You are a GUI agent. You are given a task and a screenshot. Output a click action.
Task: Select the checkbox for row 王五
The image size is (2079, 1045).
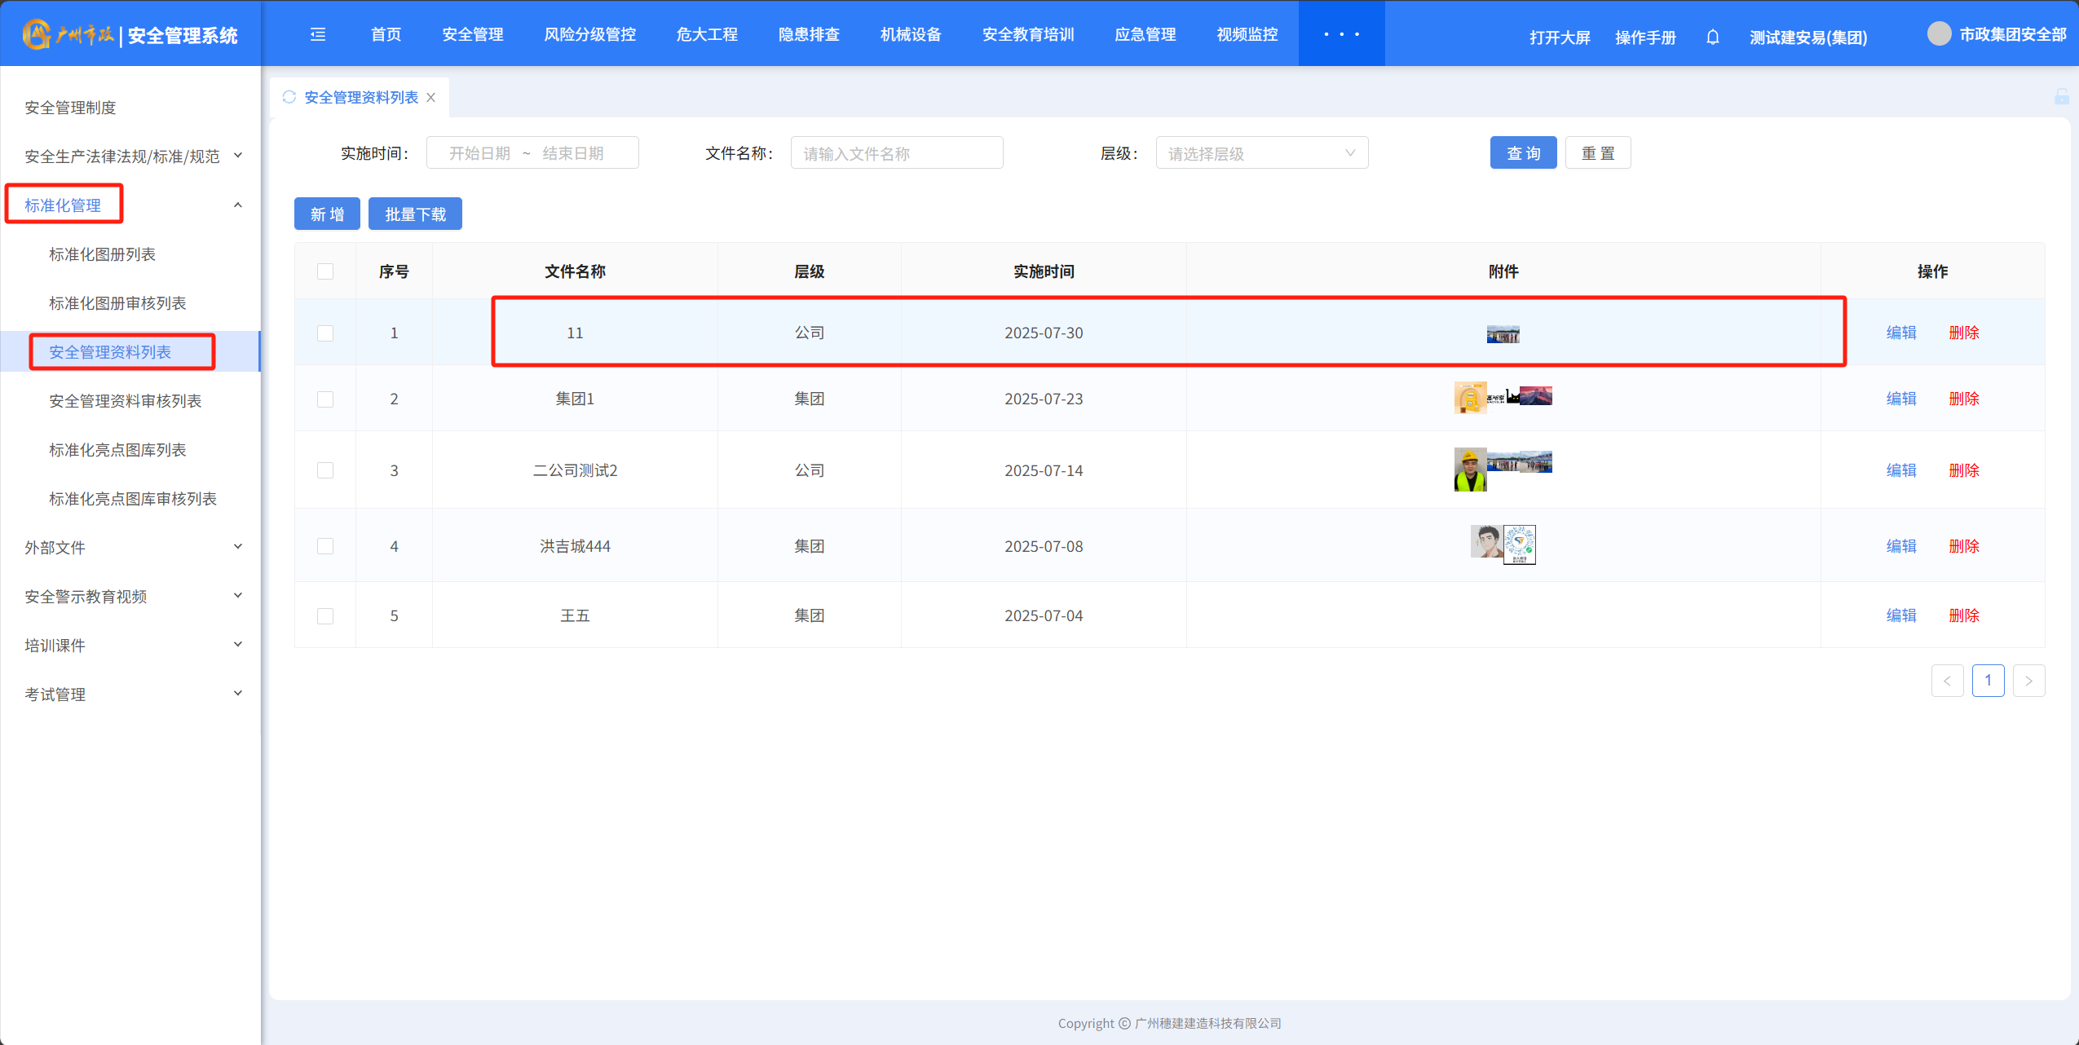(325, 616)
